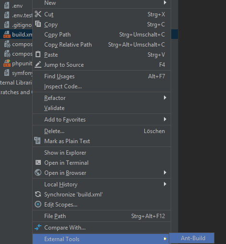Choose Show in Explorer
Viewport: 226px width, 244px height.
101,153
